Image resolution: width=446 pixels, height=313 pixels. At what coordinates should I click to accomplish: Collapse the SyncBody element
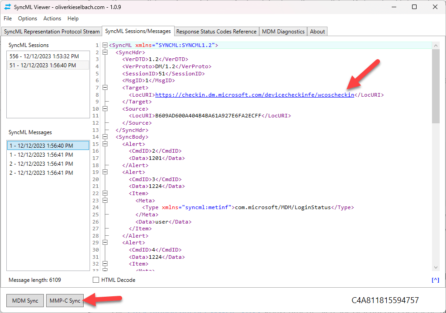(104, 137)
